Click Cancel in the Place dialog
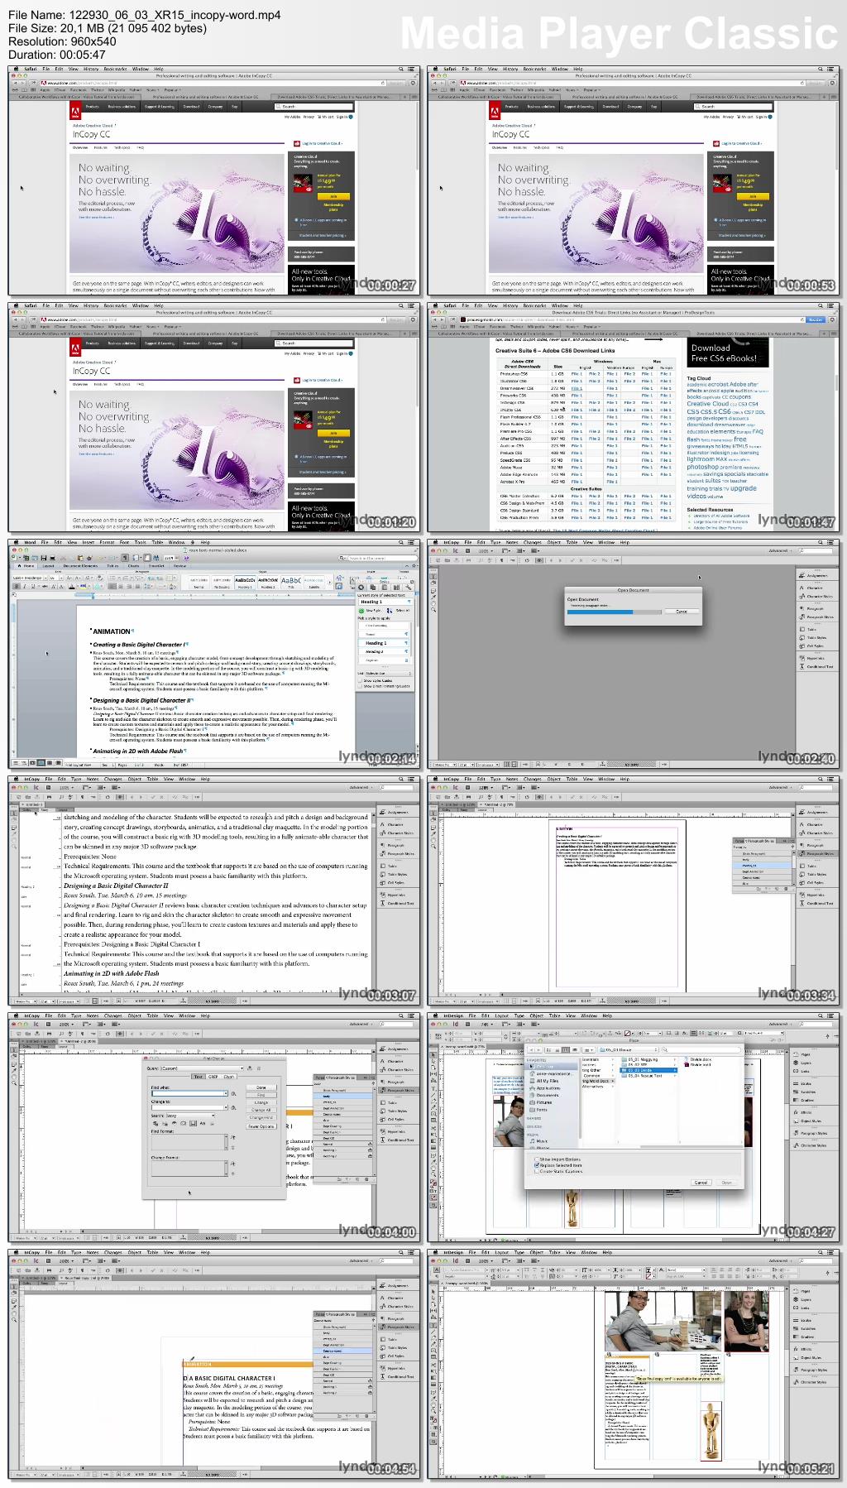The height and width of the screenshot is (1488, 847). click(x=701, y=1182)
